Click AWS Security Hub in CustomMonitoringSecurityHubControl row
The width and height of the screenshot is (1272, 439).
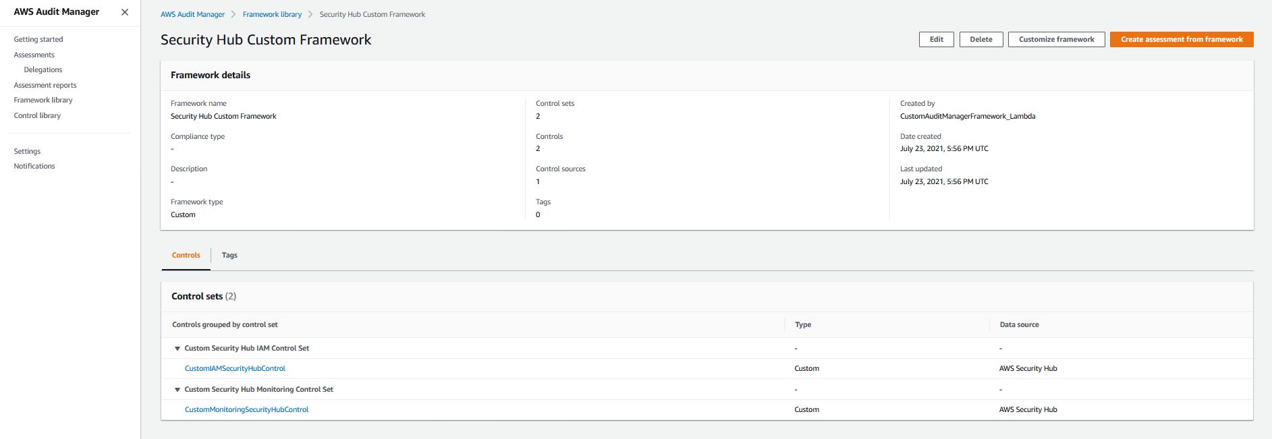click(1028, 409)
